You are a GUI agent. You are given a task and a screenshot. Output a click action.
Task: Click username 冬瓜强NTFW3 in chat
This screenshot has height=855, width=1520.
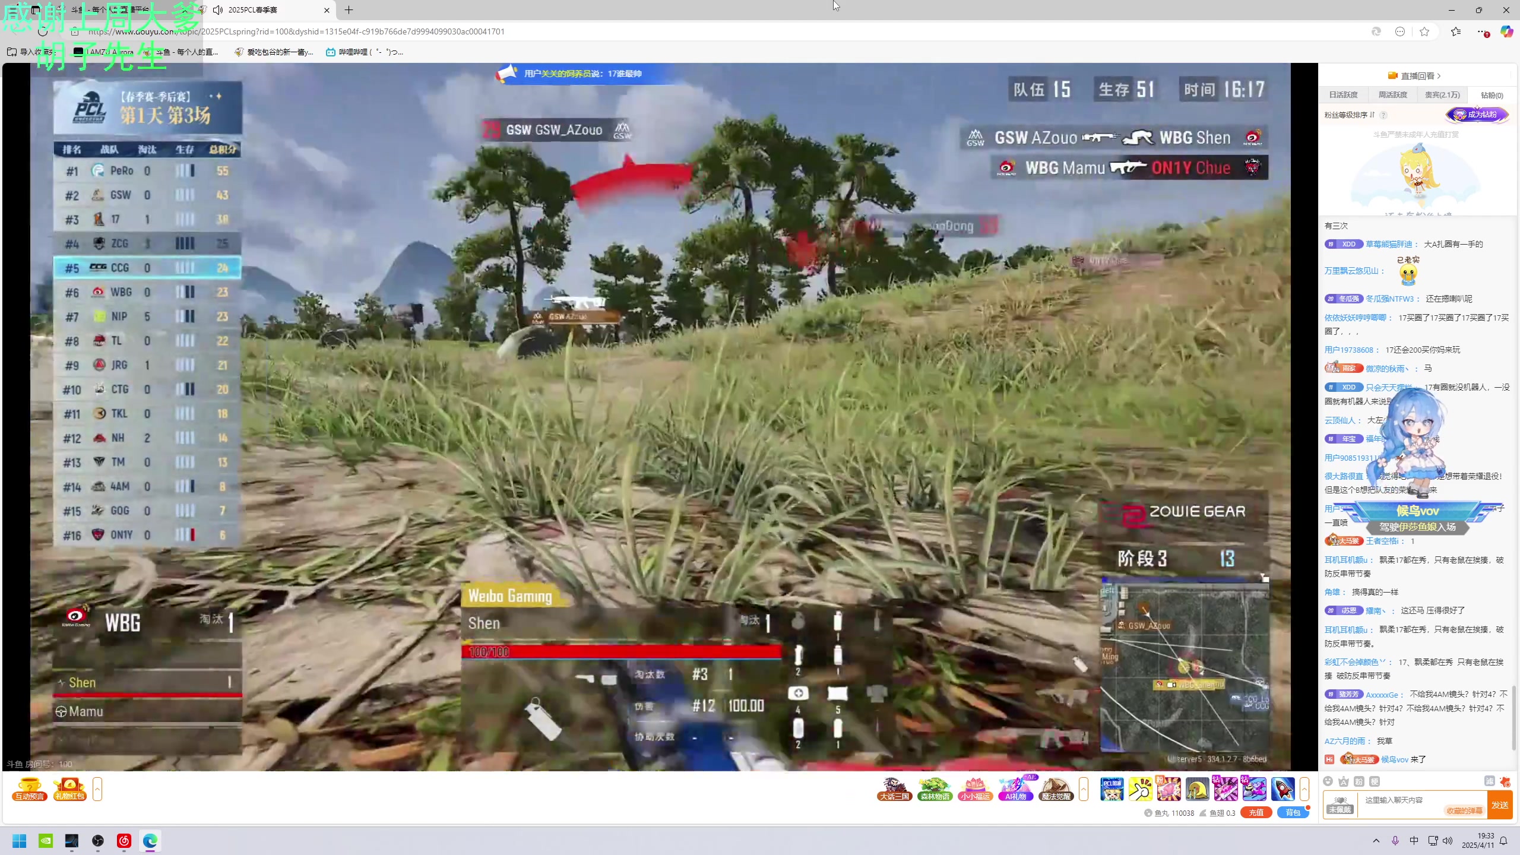(1389, 299)
